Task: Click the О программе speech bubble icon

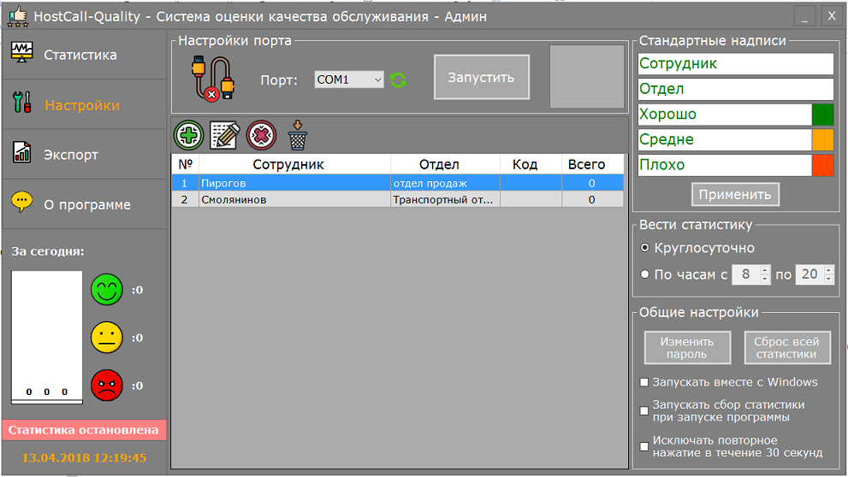Action: tap(21, 202)
